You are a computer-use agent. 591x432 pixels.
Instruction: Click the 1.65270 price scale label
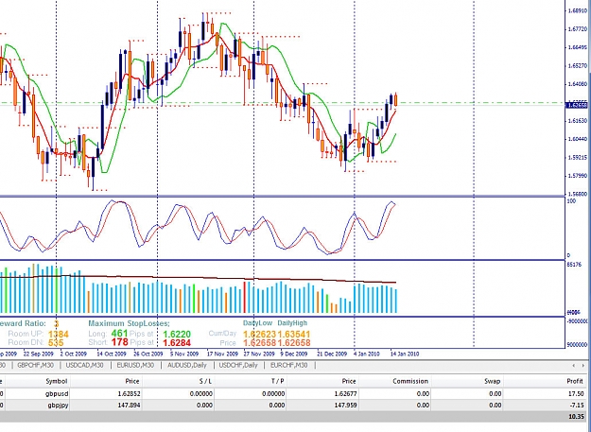tap(578, 66)
